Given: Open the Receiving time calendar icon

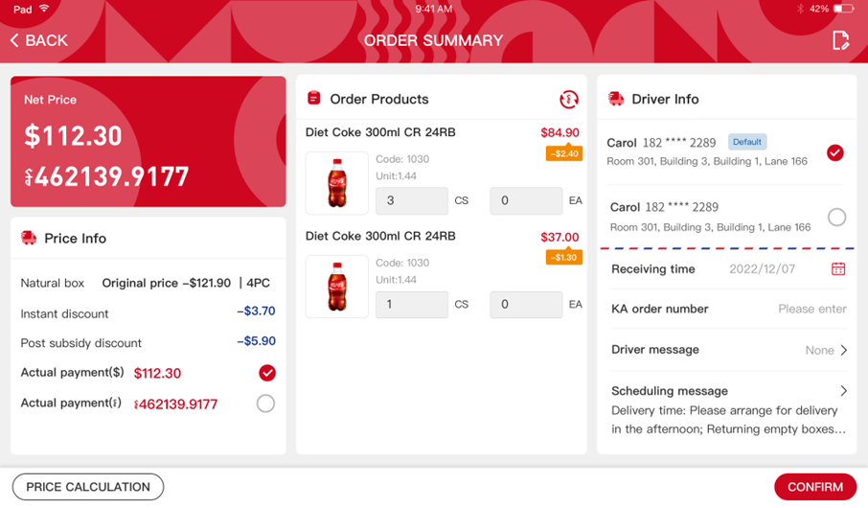Looking at the screenshot, I should tap(838, 268).
